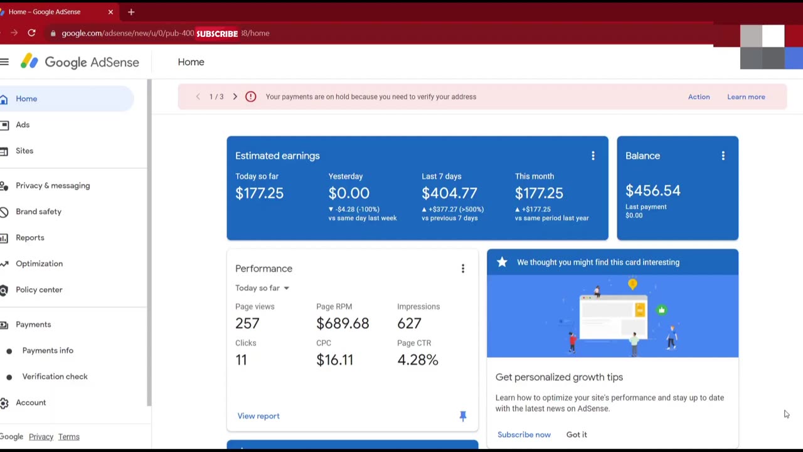The height and width of the screenshot is (452, 803).
Task: Click the browser forward arrow
Action: tap(14, 33)
